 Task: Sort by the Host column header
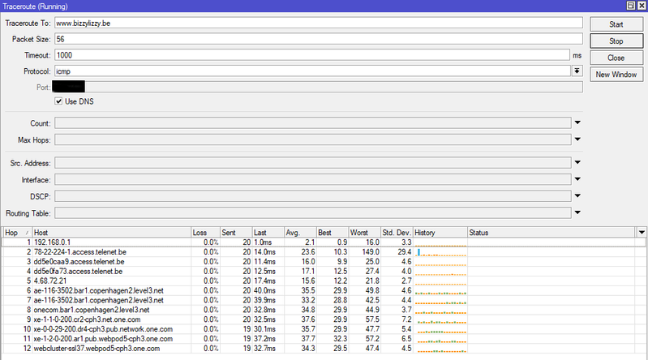click(x=111, y=232)
